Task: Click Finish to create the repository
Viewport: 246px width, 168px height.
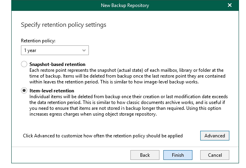Action: click(178, 155)
